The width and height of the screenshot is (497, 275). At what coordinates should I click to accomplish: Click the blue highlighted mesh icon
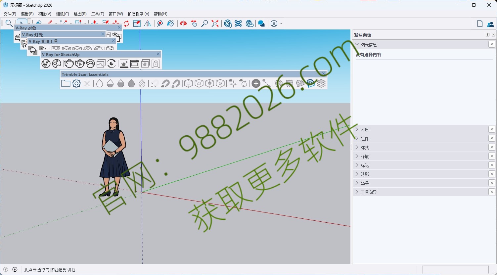point(311,83)
